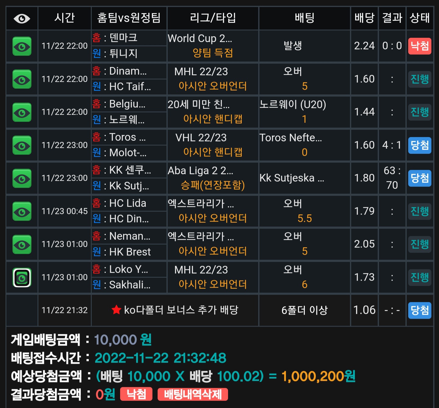
Task: Click the 진행 status on HC Lida row
Action: (x=420, y=211)
